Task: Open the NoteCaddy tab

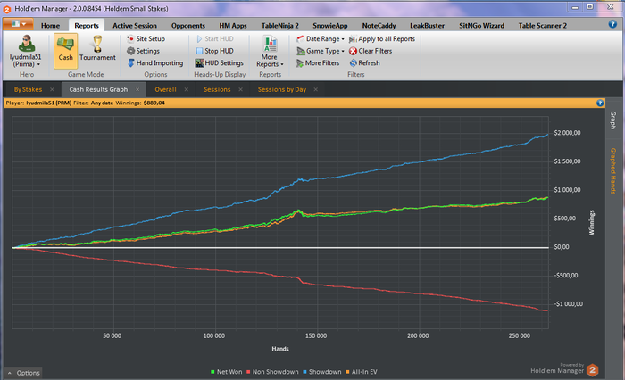Action: point(379,26)
